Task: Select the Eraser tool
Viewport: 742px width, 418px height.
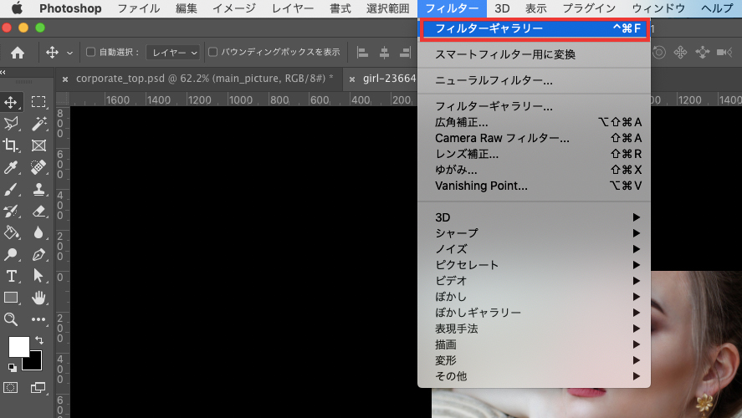Action: point(38,211)
